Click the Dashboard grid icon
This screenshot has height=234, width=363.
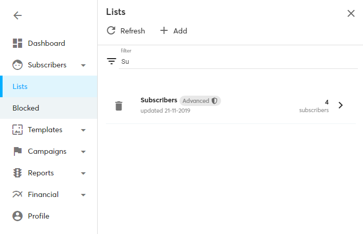tap(17, 43)
